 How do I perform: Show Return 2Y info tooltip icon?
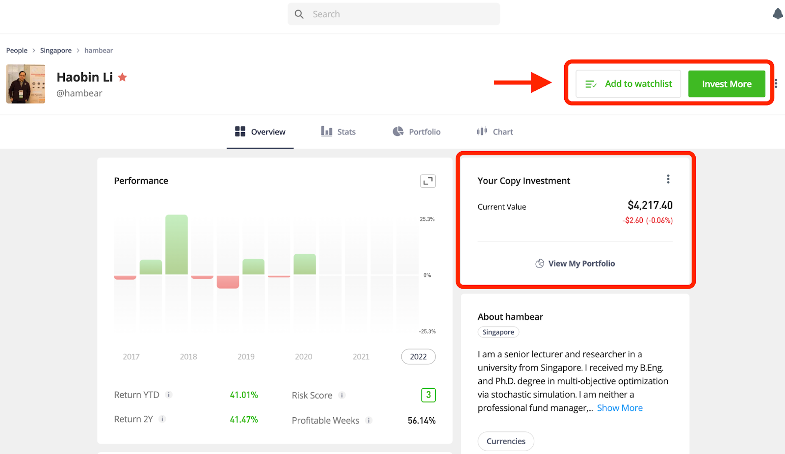pyautogui.click(x=162, y=419)
